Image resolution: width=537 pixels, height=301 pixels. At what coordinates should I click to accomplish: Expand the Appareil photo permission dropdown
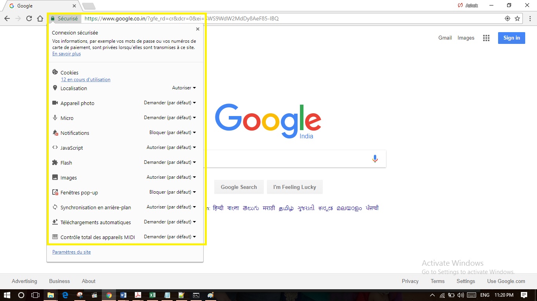[x=170, y=103]
